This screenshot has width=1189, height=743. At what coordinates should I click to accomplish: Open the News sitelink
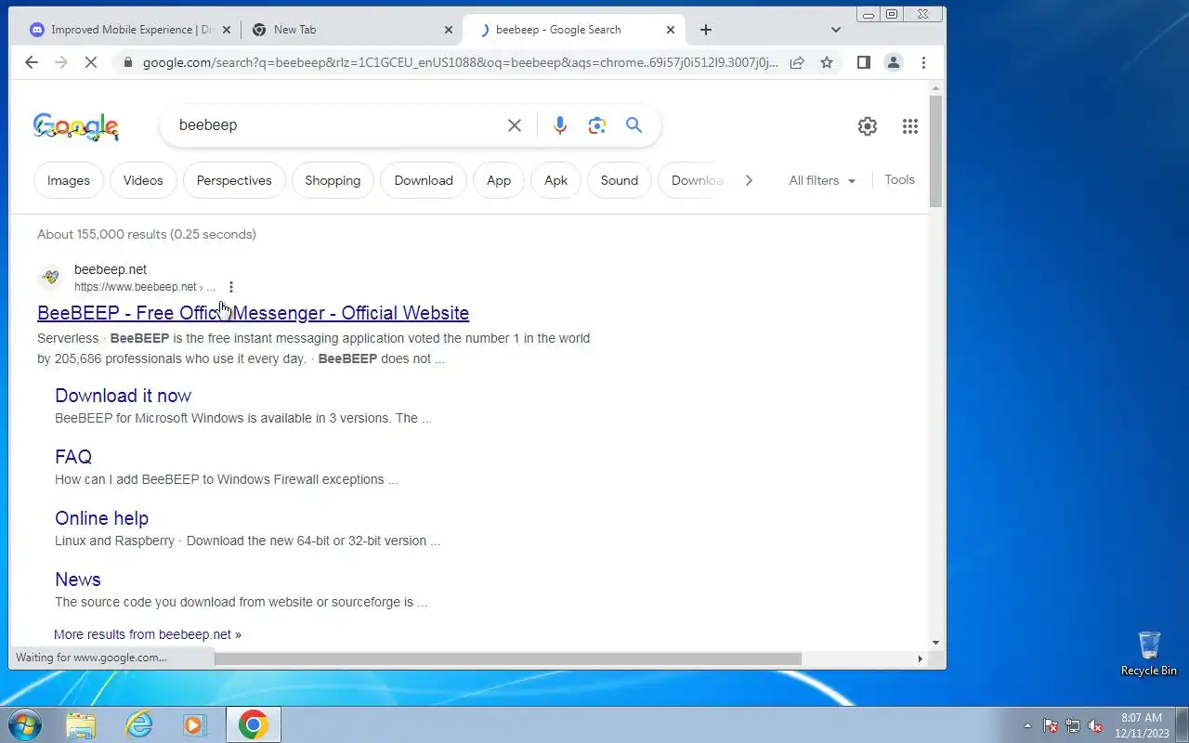78,580
